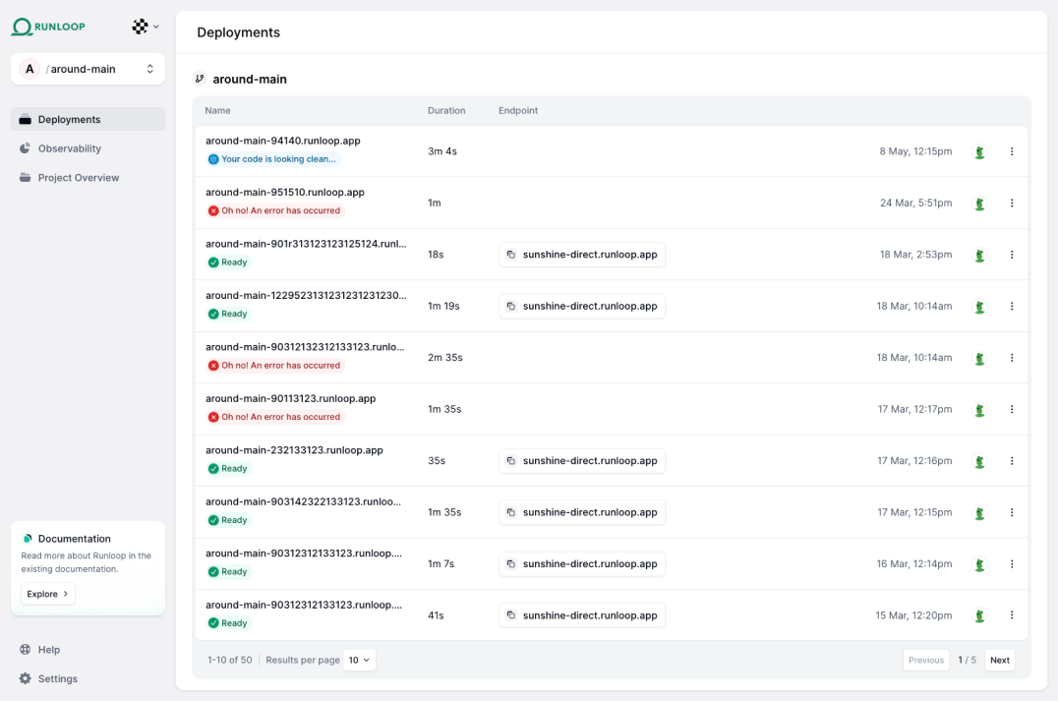
Task: Click sunshine-direct.runloop.app on the 16 Mar row
Action: tap(590, 564)
